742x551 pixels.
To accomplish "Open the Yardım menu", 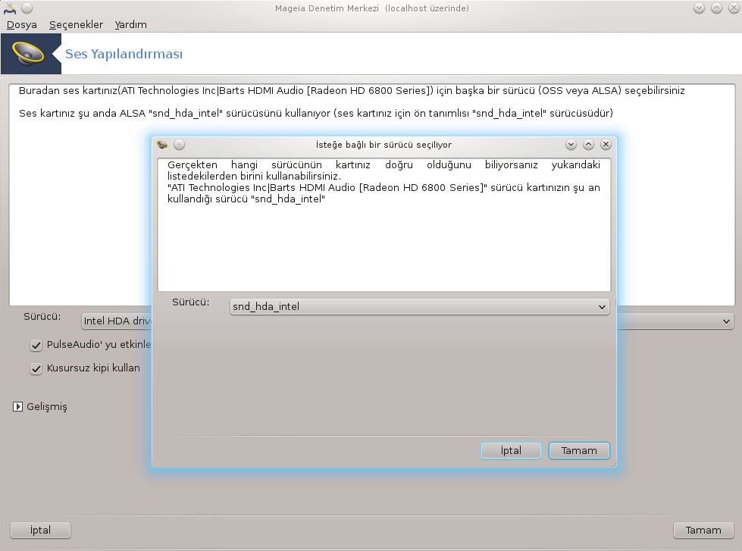I will pos(130,24).
